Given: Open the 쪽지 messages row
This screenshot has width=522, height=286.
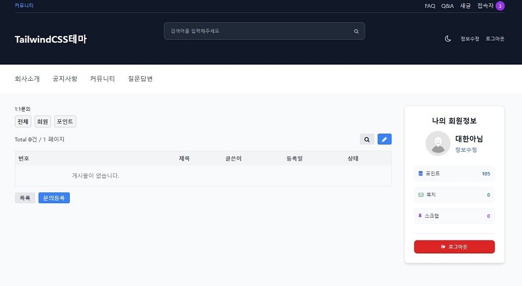Looking at the screenshot, I should click(454, 195).
